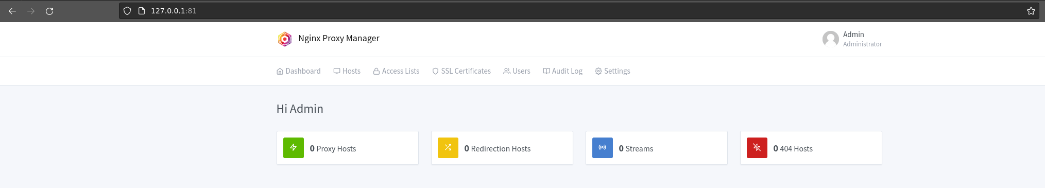Screen dimensions: 1045x188
Task: Click the Administrator role label
Action: [x=863, y=44]
